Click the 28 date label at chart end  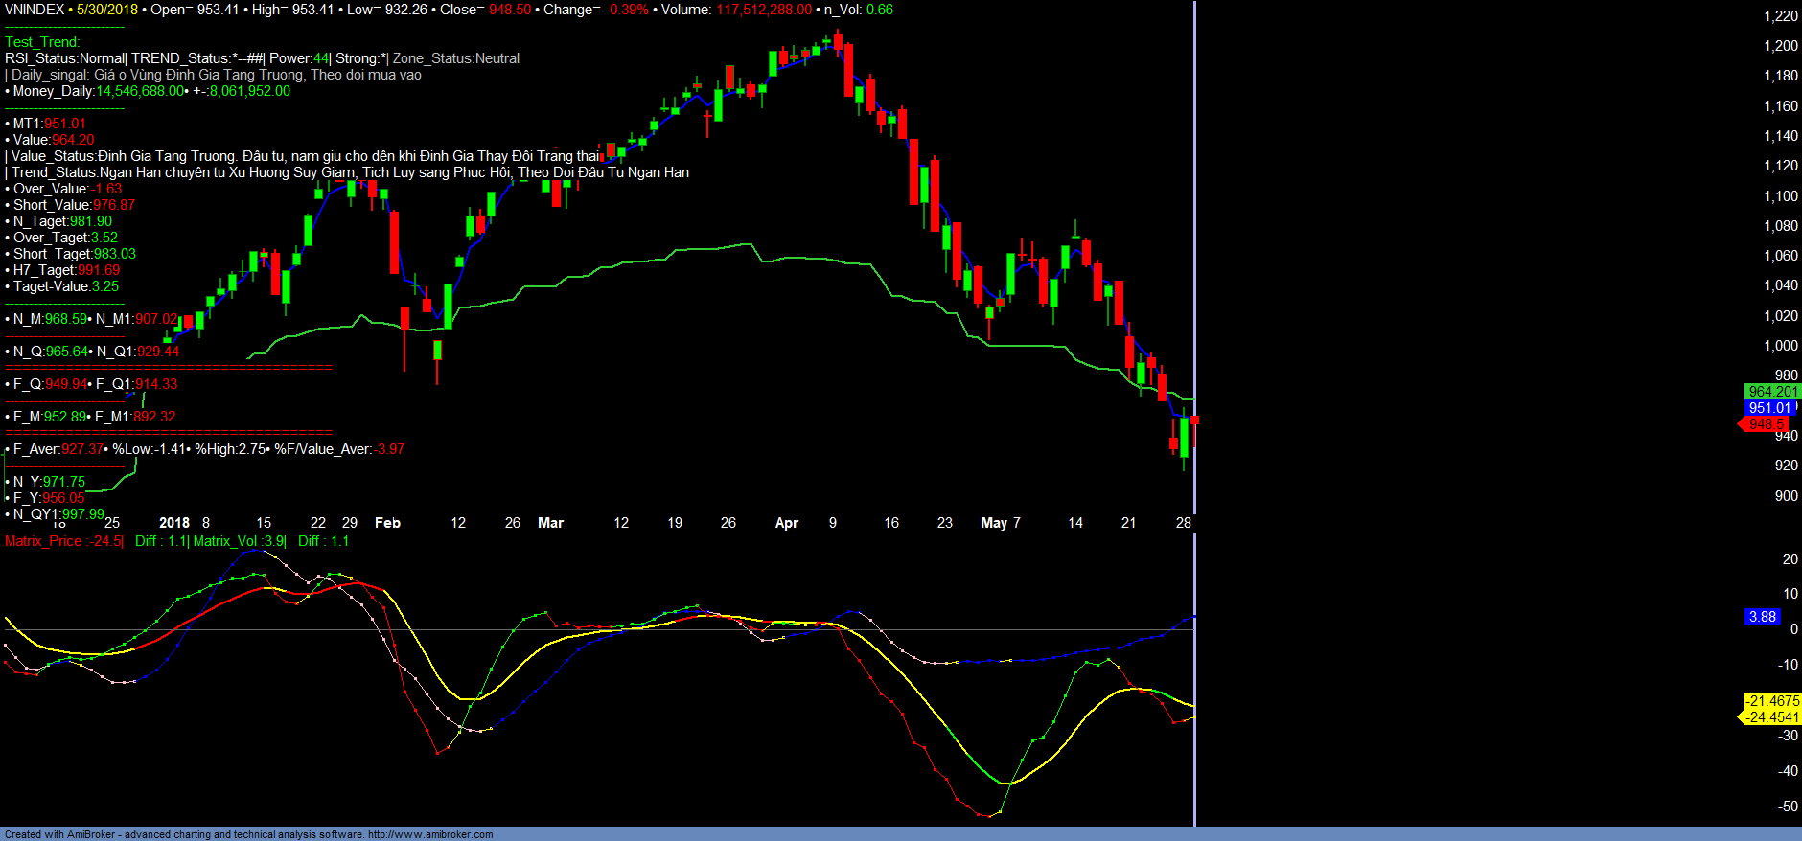(1184, 523)
